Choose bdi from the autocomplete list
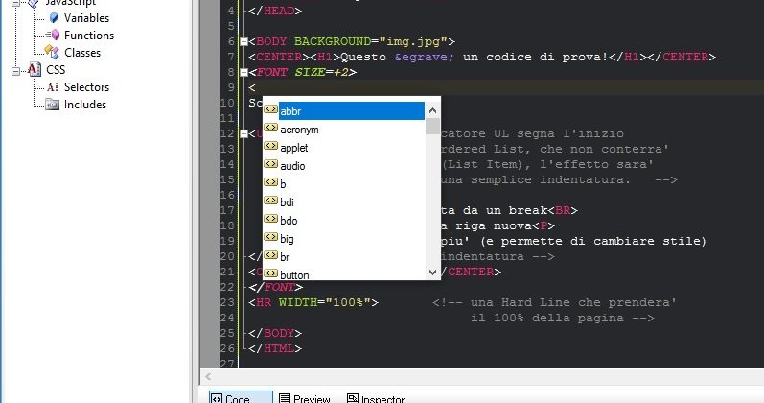The height and width of the screenshot is (403, 764). coord(351,202)
